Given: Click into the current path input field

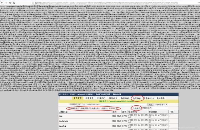Looking at the screenshot, I should pos(115,104).
